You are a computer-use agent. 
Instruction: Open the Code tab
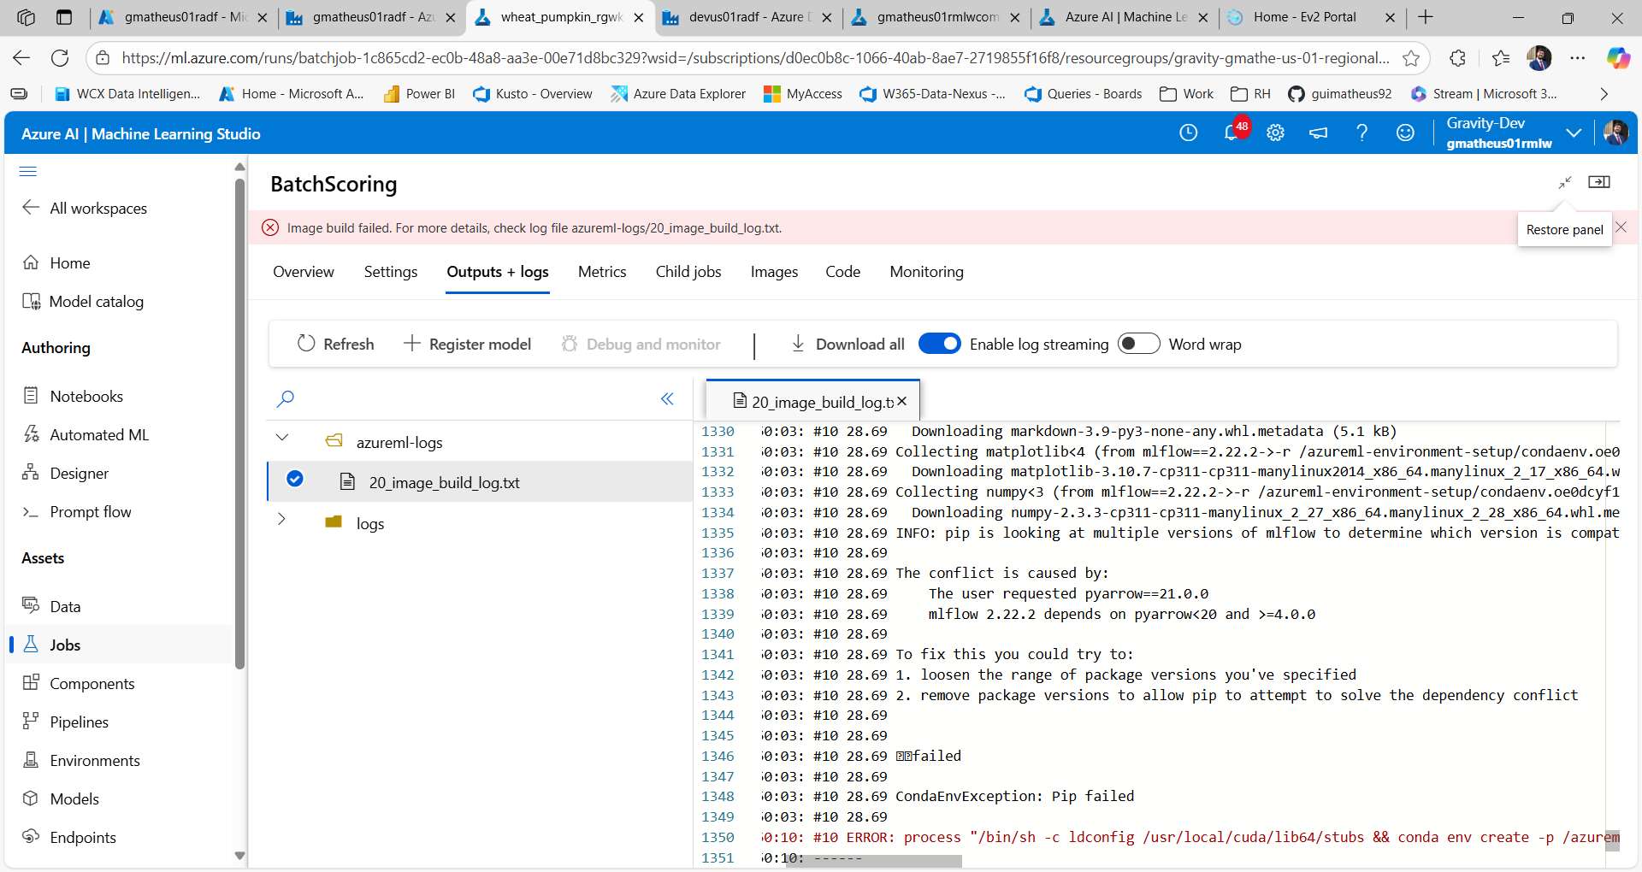click(x=843, y=272)
